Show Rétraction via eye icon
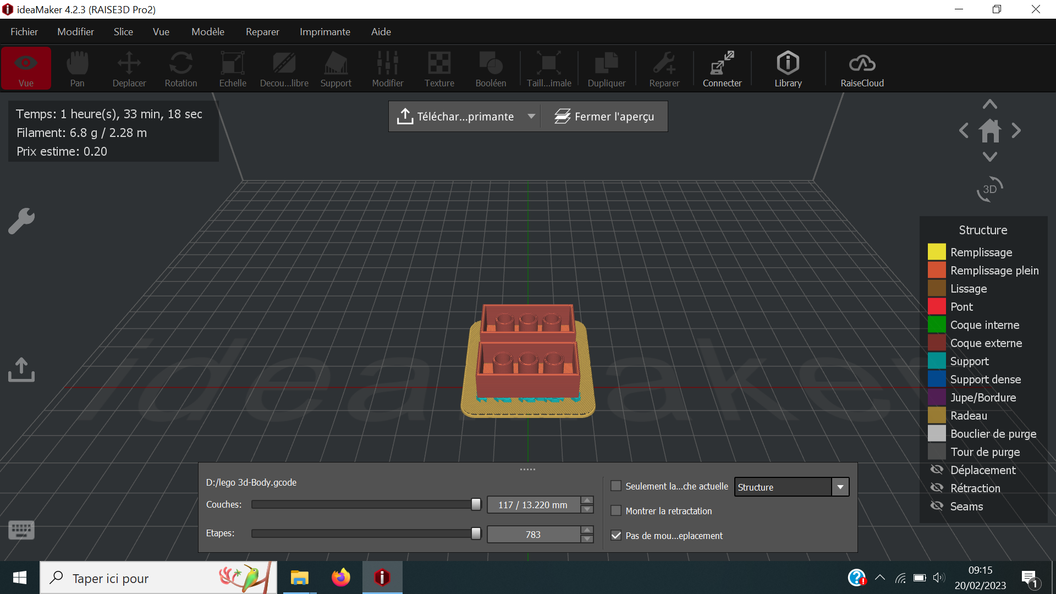This screenshot has height=594, width=1056. pyautogui.click(x=937, y=488)
